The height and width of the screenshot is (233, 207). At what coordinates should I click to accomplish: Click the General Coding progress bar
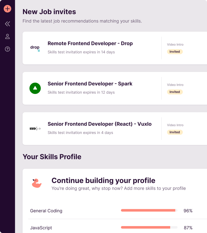tap(149, 210)
